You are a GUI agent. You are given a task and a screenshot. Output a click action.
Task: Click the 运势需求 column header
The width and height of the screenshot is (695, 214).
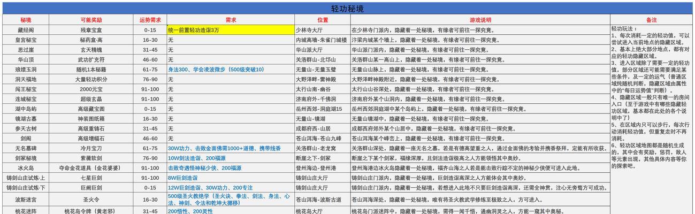click(x=150, y=20)
